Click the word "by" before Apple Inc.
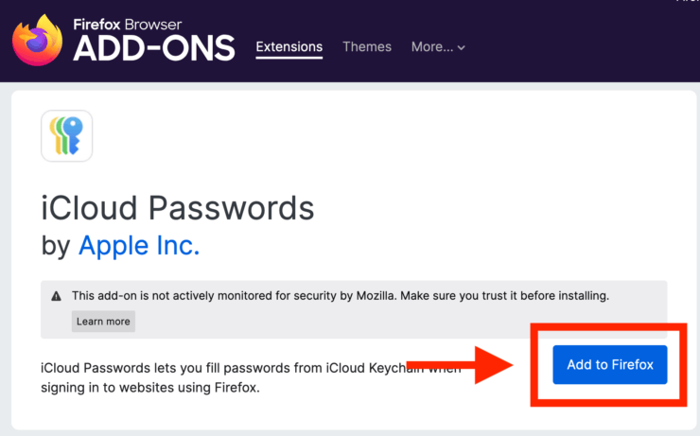 coord(56,245)
